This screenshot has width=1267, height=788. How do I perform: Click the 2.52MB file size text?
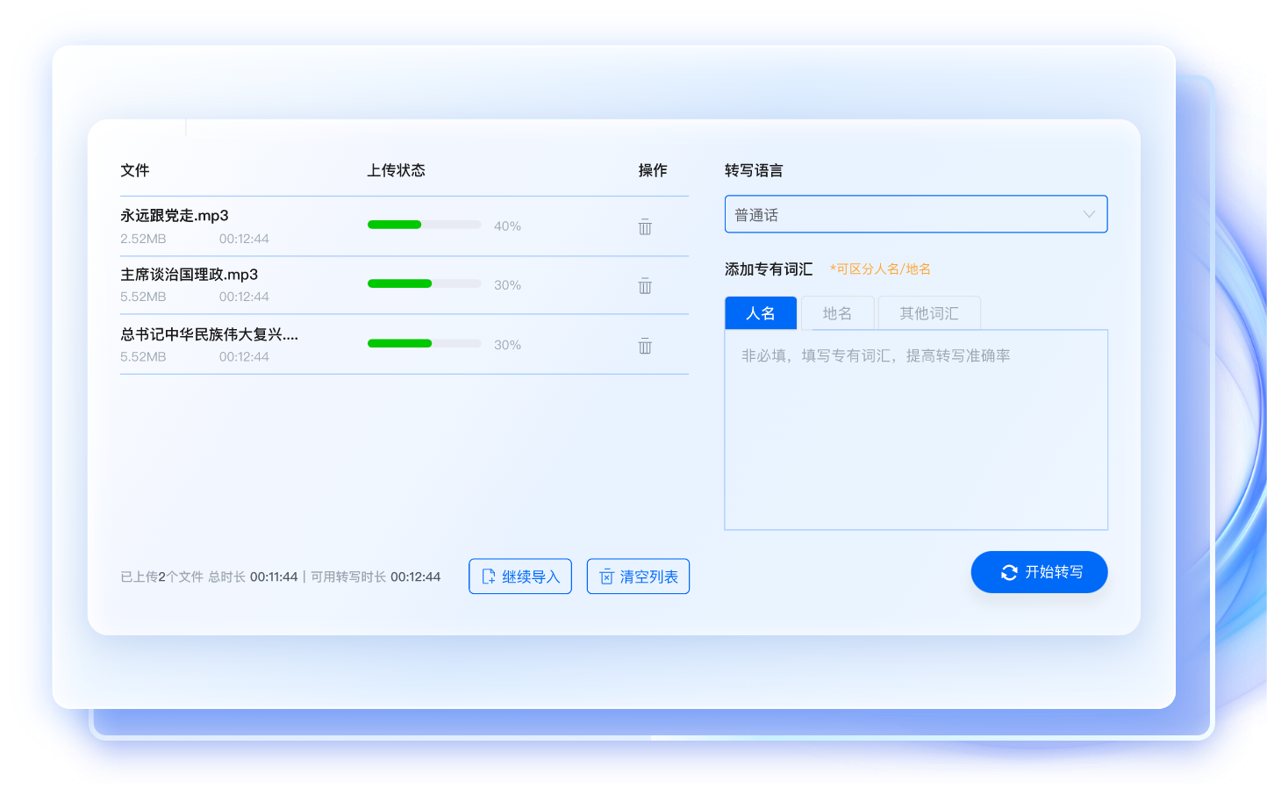pos(143,239)
